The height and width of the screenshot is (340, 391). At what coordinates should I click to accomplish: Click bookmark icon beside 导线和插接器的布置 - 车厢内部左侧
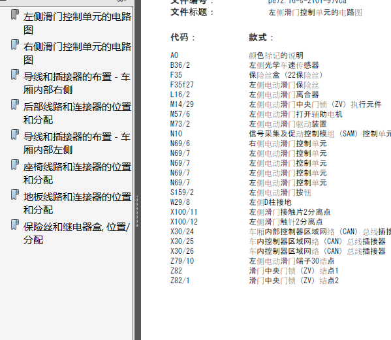pyautogui.click(x=15, y=134)
